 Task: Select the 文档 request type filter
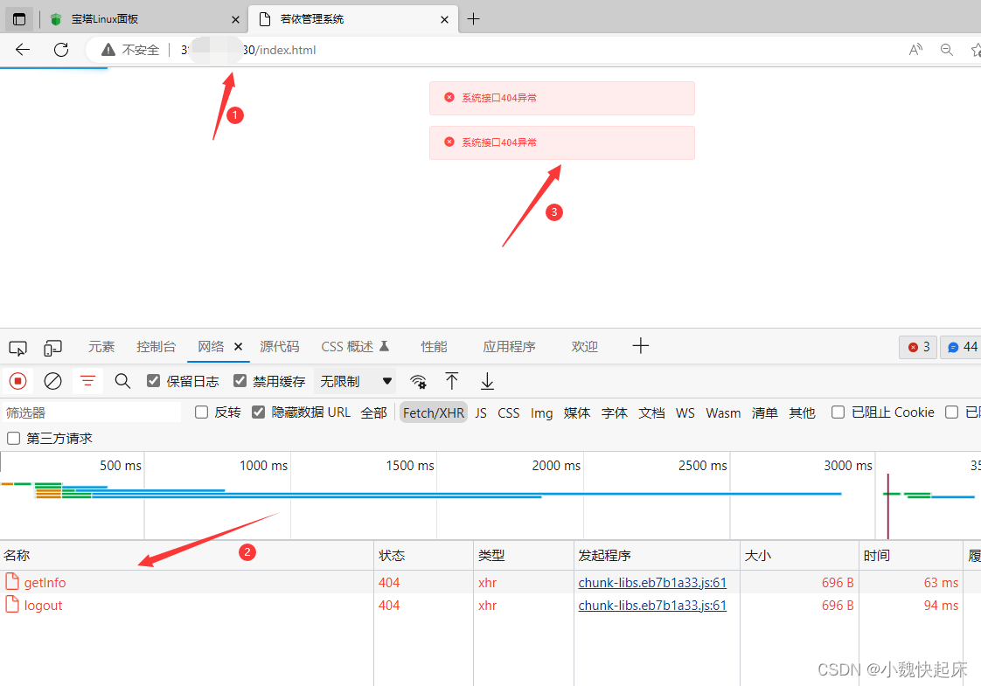coord(651,412)
